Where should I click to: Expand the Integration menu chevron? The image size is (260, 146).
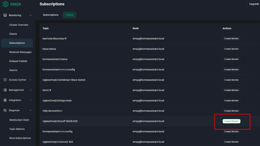[30, 100]
